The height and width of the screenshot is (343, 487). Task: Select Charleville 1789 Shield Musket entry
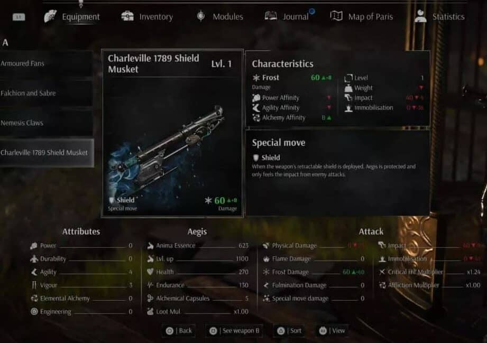[47, 153]
